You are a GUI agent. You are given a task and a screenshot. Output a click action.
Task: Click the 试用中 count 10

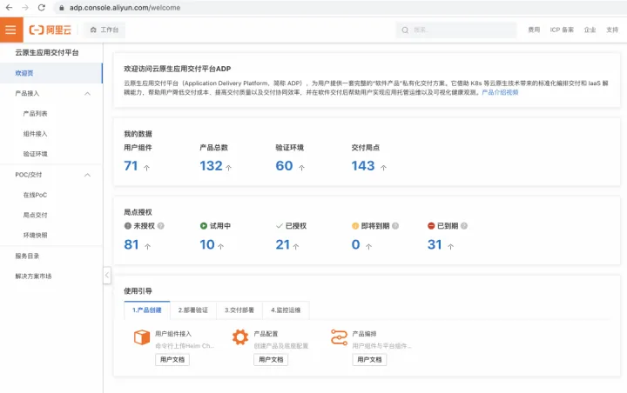point(207,244)
